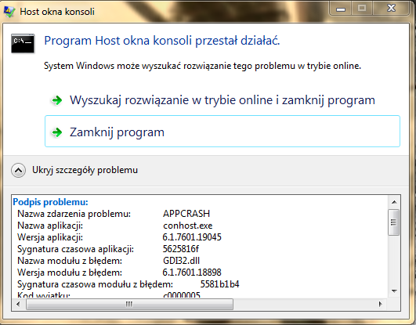The width and height of the screenshot is (416, 325).
Task: Click green arrow next to Zamknij program
Action: click(x=56, y=132)
